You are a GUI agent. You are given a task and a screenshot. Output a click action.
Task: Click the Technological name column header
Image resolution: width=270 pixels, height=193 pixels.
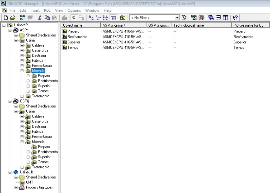tap(201, 25)
